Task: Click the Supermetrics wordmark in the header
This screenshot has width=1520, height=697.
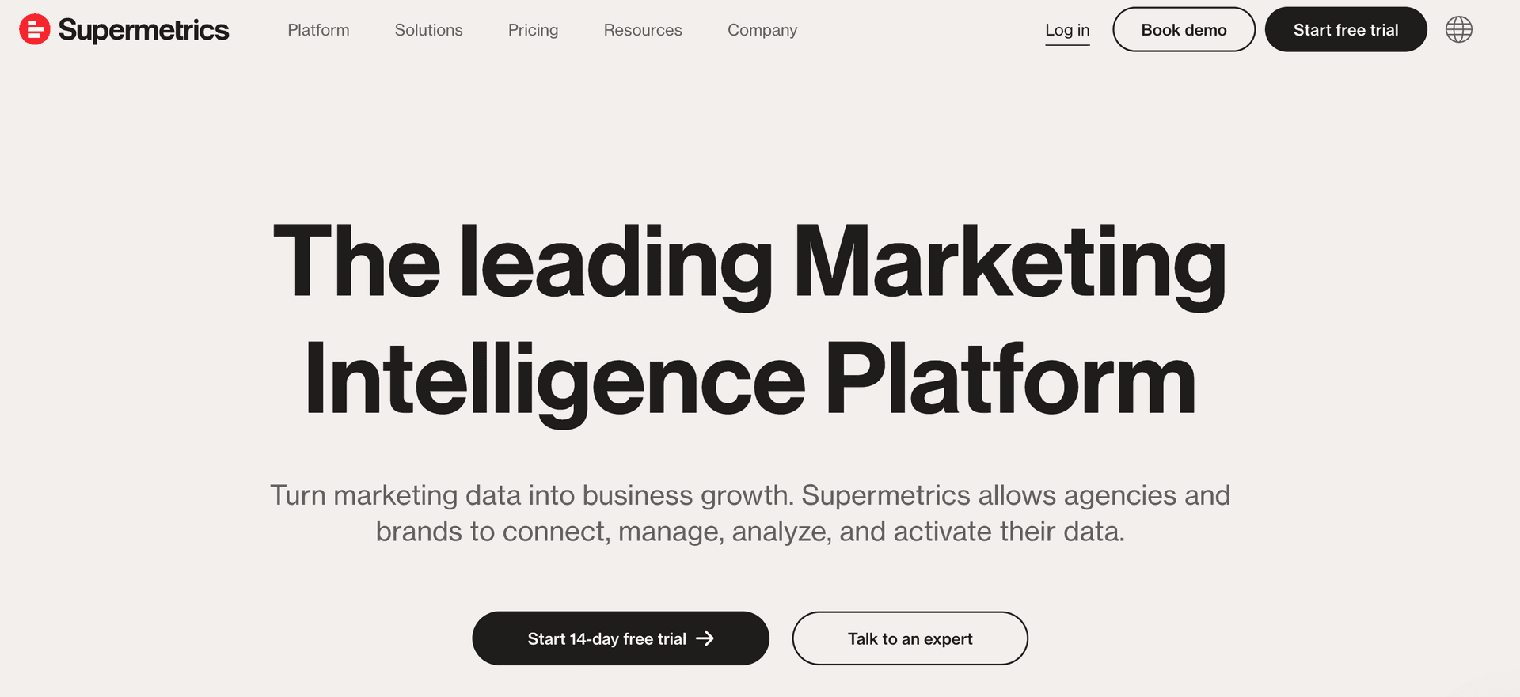Action: 143,30
